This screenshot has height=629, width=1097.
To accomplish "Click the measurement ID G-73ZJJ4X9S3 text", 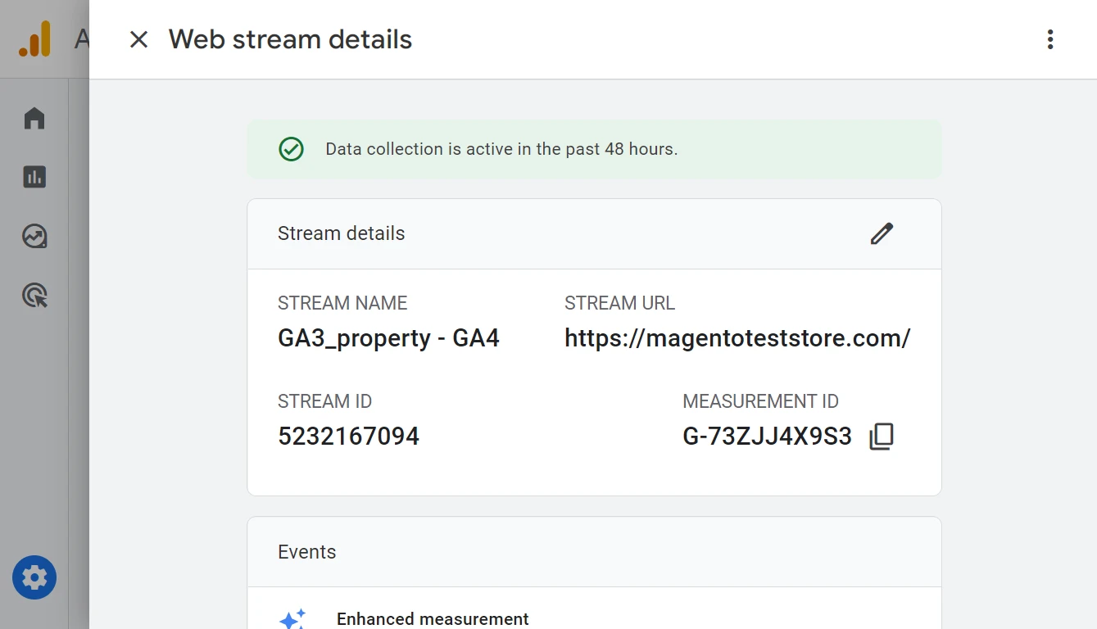I will [x=767, y=436].
